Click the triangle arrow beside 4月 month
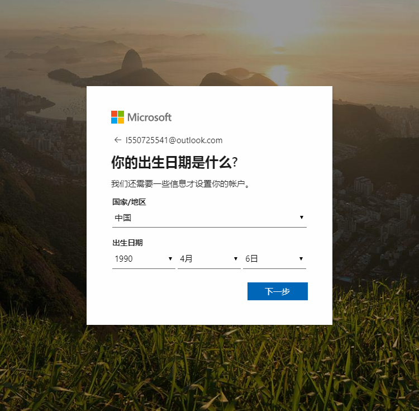 tap(236, 258)
